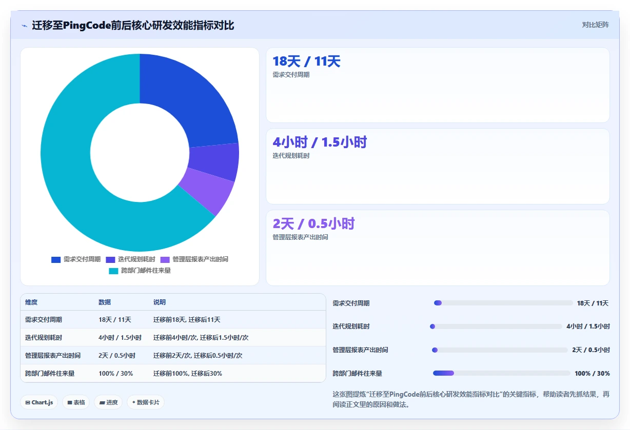Click the lightning icon beside the title
The image size is (630, 430).
point(25,26)
